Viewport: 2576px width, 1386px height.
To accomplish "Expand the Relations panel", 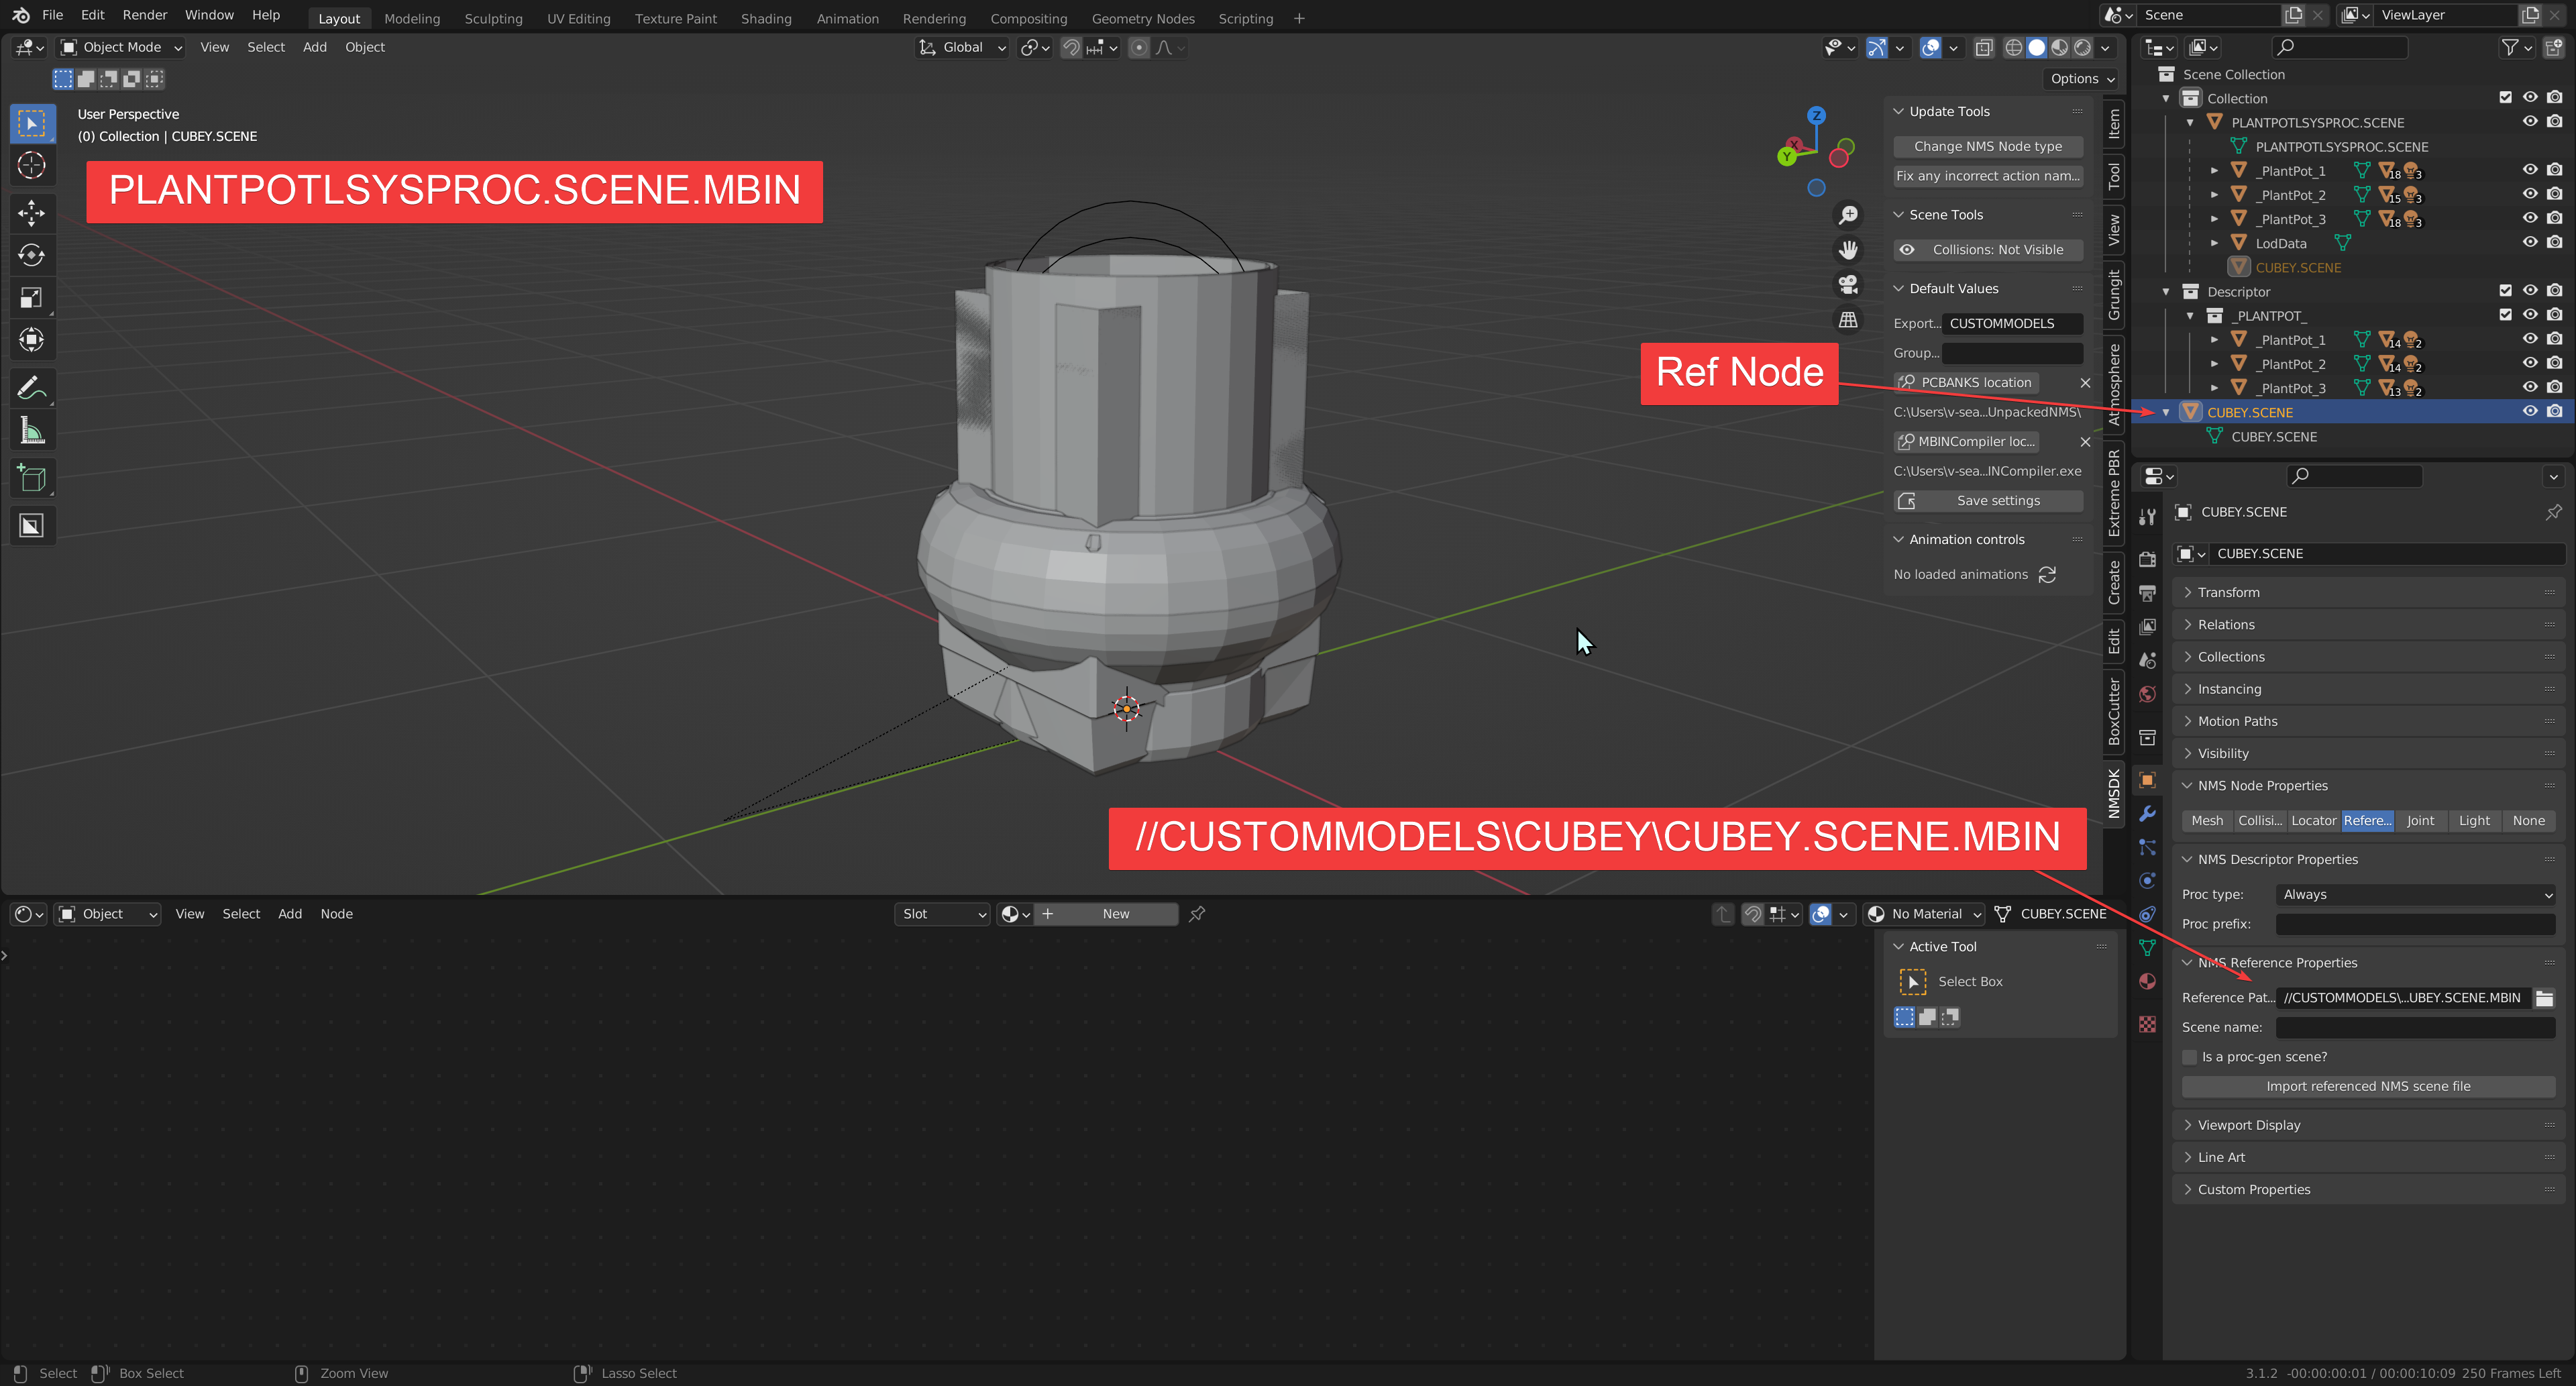I will click(2368, 625).
